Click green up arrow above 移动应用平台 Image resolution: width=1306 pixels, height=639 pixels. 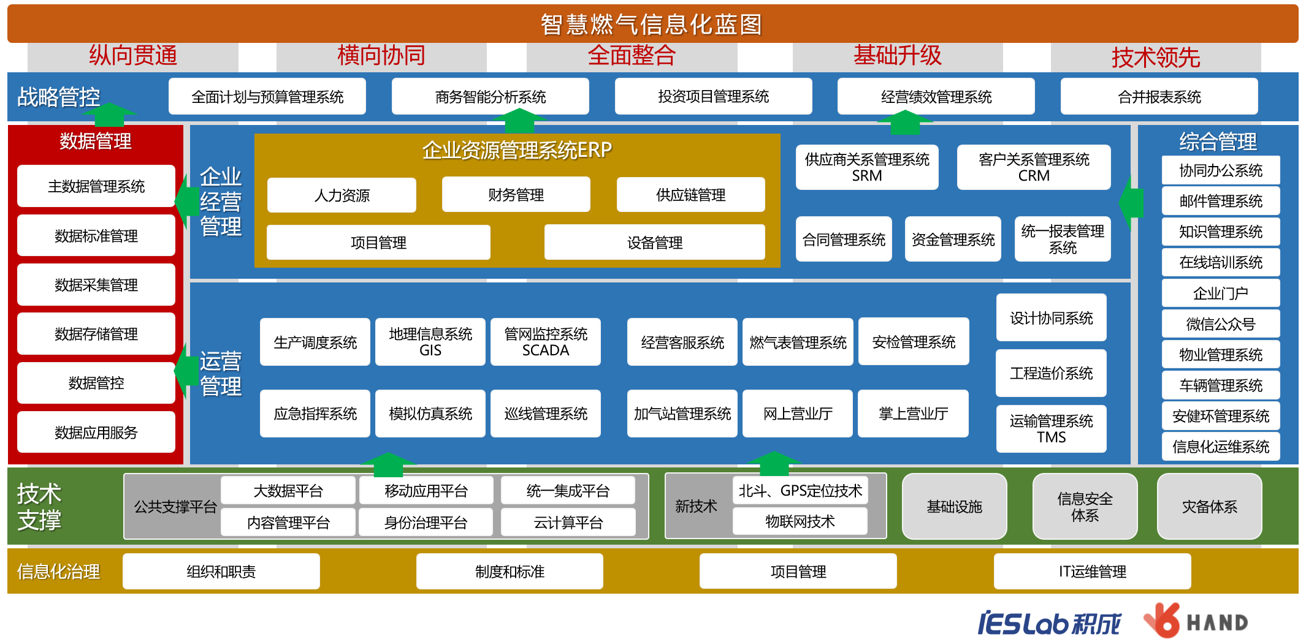coord(388,464)
